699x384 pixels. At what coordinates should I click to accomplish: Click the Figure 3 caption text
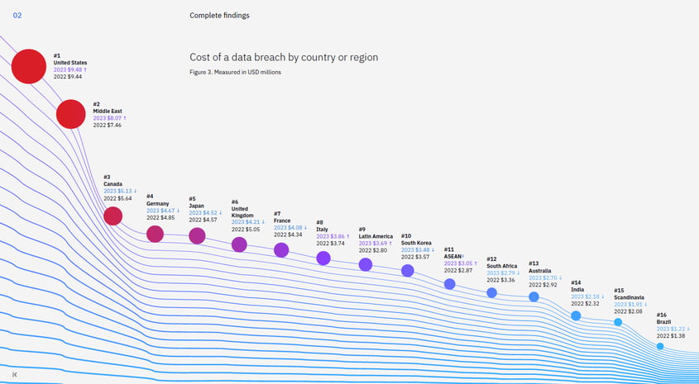click(235, 73)
